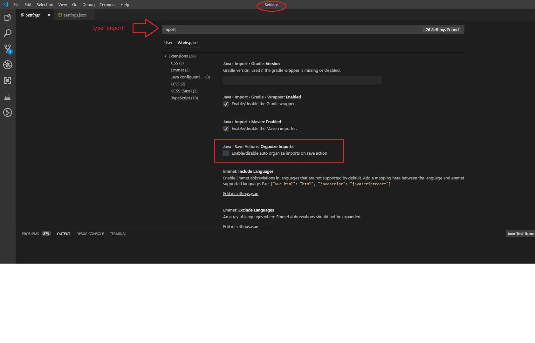This screenshot has width=535, height=343.
Task: Switch to the settings.json editor tab
Action: click(75, 15)
